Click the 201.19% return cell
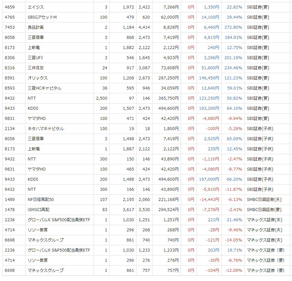 tap(233, 58)
